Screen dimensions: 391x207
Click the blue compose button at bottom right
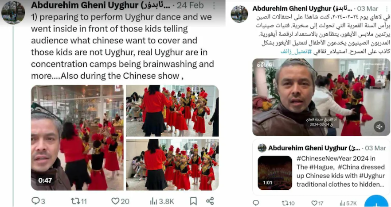pos(378,201)
